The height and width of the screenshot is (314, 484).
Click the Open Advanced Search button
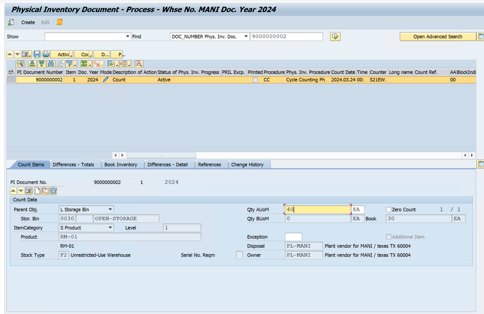tap(438, 37)
